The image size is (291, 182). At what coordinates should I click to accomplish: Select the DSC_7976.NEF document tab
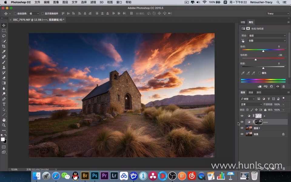(38, 20)
